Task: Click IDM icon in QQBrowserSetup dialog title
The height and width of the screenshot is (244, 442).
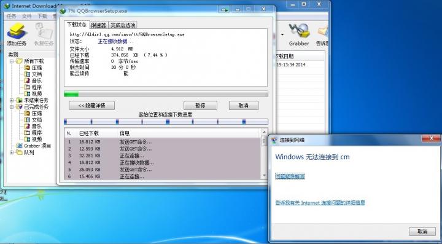Action: pos(63,11)
